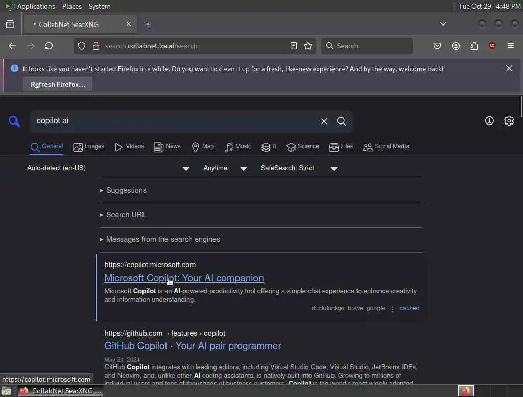List all tabs with chevron button
The height and width of the screenshot is (397, 523).
(x=443, y=24)
